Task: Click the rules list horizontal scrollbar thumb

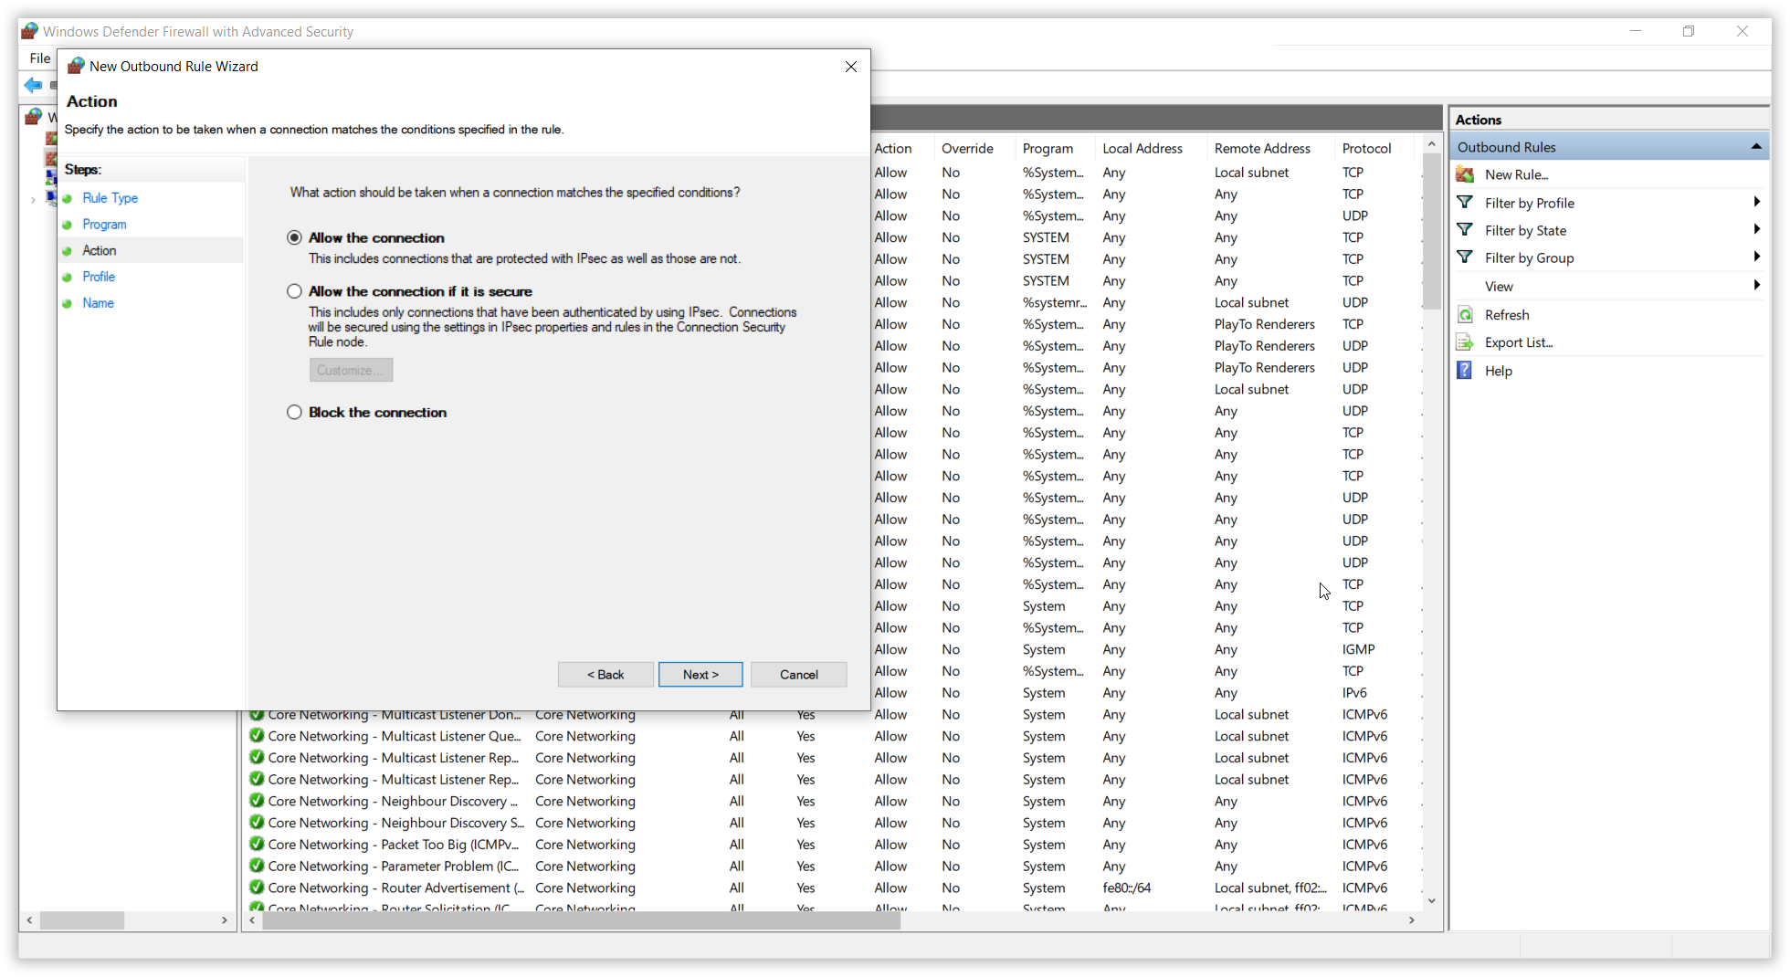Action: click(x=581, y=920)
